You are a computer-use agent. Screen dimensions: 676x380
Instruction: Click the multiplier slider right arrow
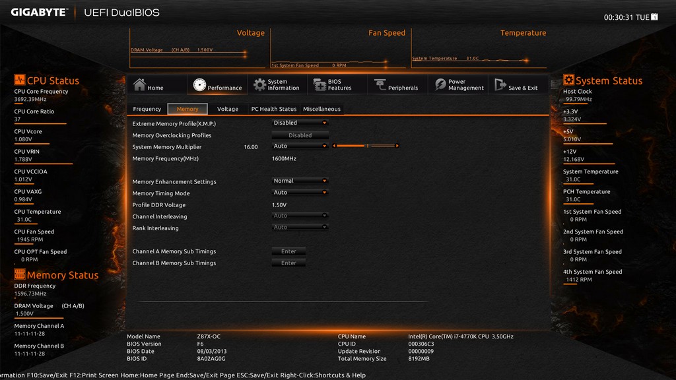pos(397,146)
